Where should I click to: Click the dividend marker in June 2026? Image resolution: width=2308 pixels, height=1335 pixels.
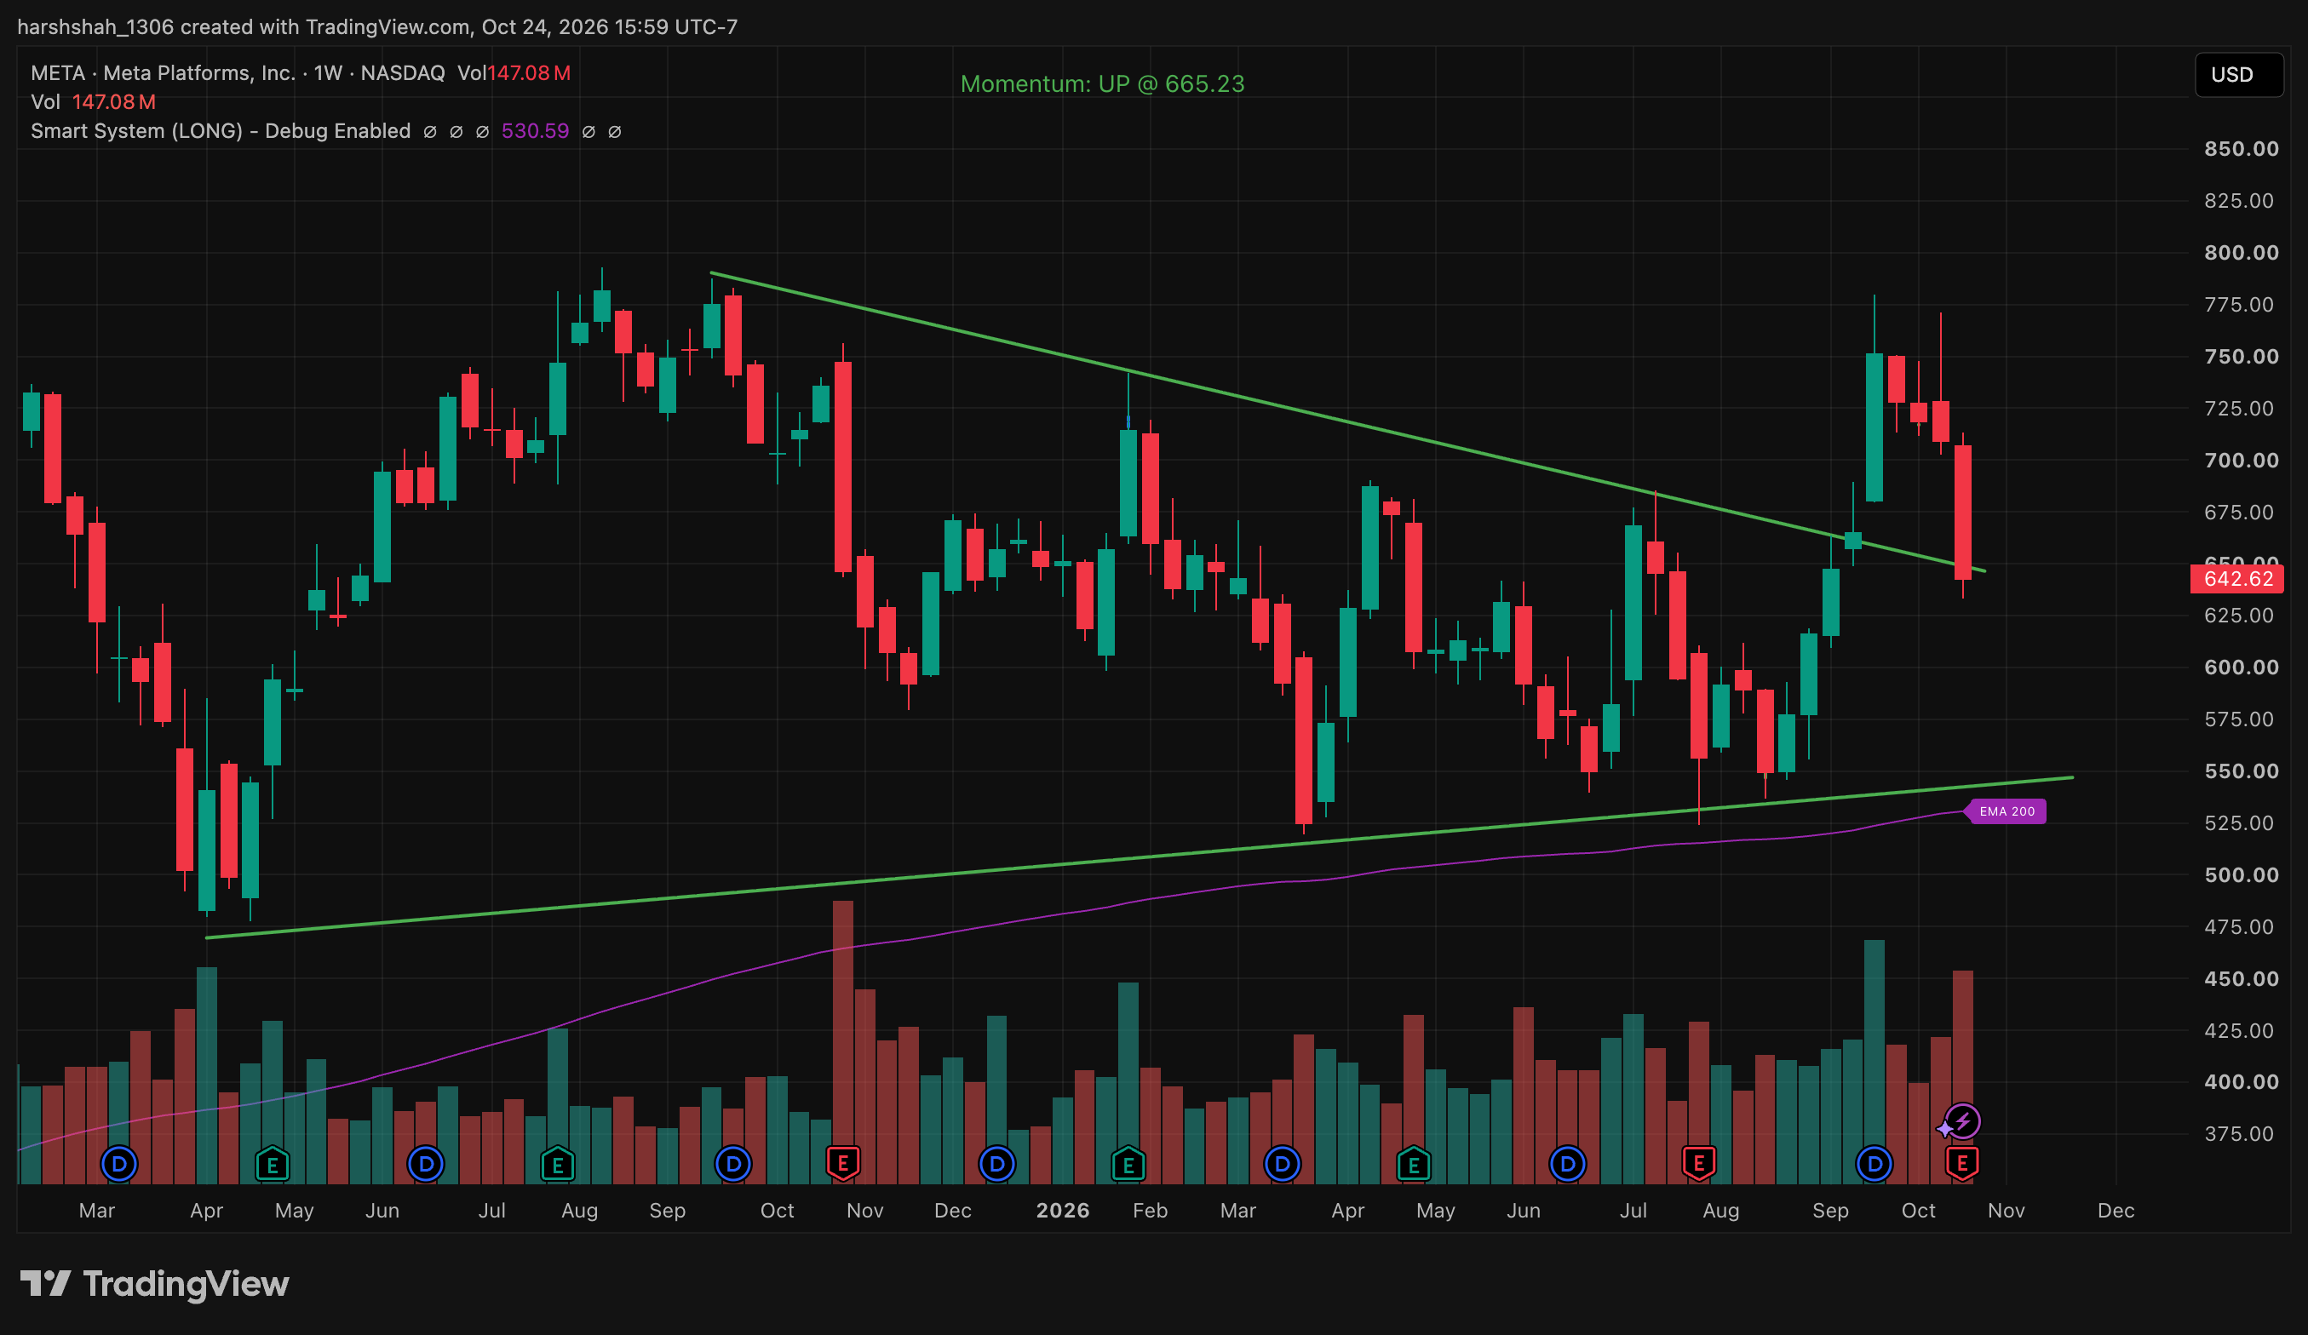[x=1567, y=1165]
